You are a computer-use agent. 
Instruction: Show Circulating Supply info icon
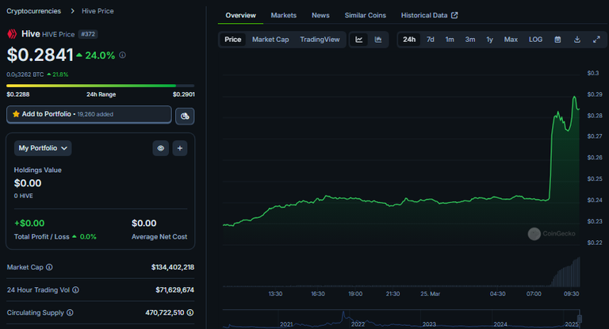[x=70, y=312]
